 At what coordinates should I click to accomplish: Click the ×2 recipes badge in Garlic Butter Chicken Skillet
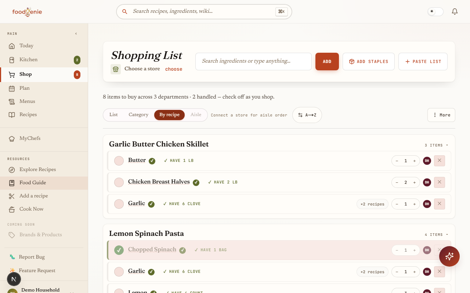point(372,204)
